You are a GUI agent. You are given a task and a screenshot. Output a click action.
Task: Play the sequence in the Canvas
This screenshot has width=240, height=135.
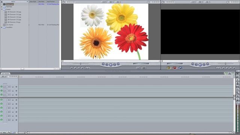[x=200, y=65]
